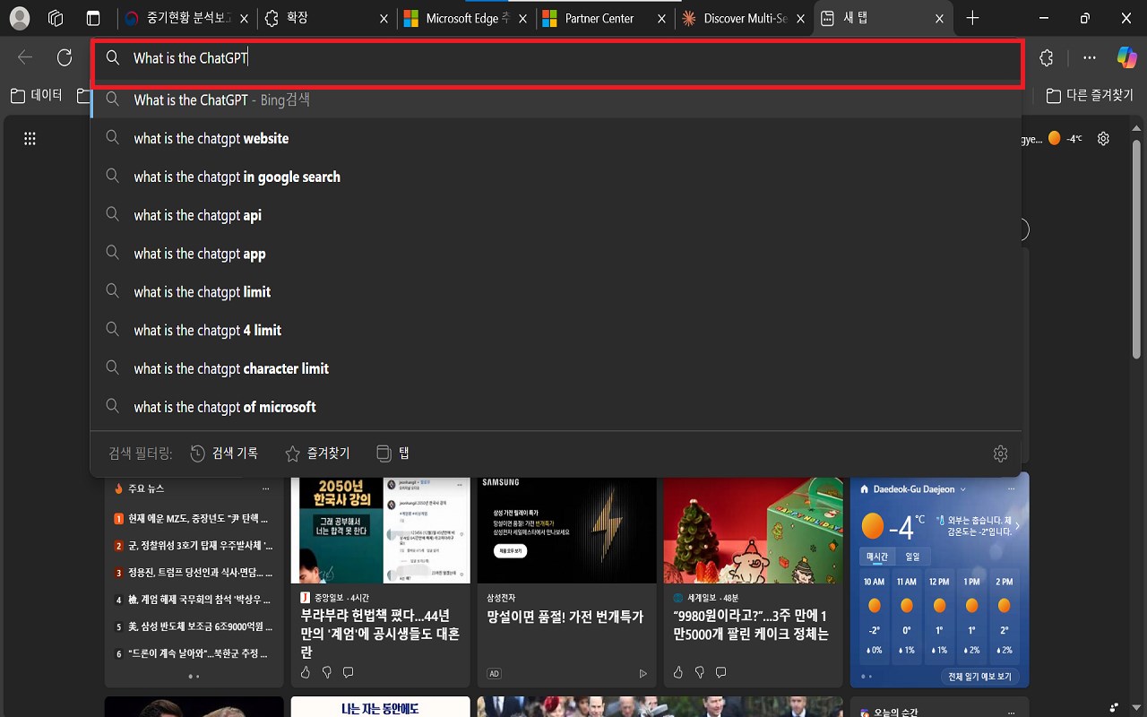
Task: Select suggestion 'what is the chatgpt limit'
Action: 556,292
